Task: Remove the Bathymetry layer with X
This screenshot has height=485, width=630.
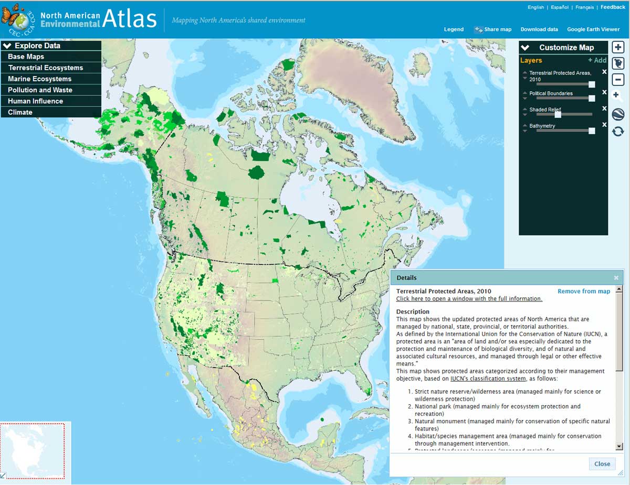Action: (604, 125)
